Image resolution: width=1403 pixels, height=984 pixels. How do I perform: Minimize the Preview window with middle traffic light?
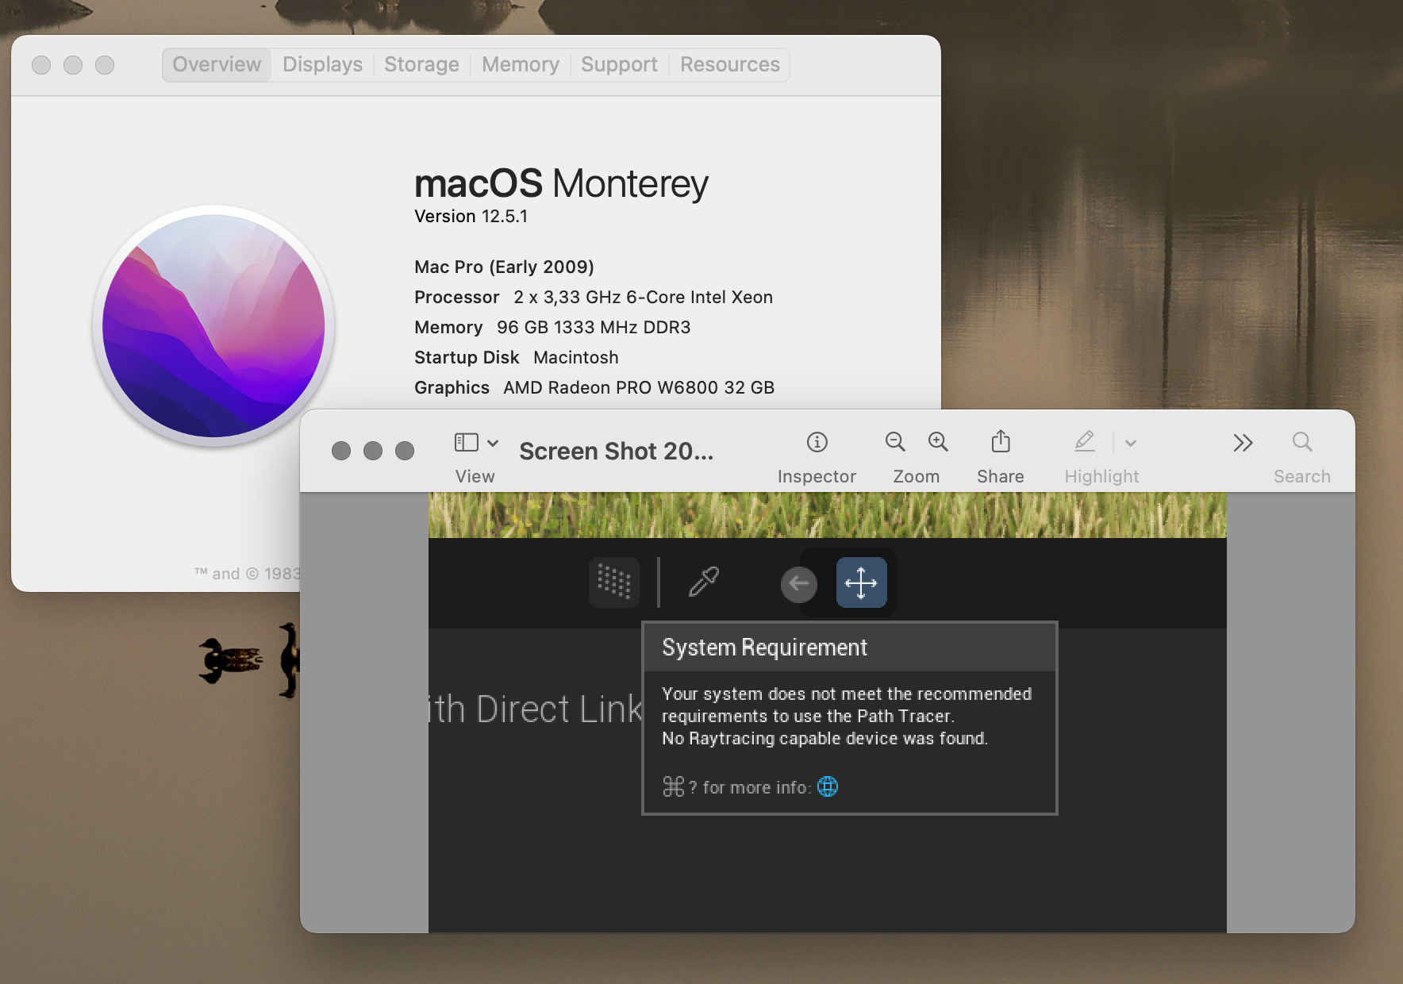[373, 451]
